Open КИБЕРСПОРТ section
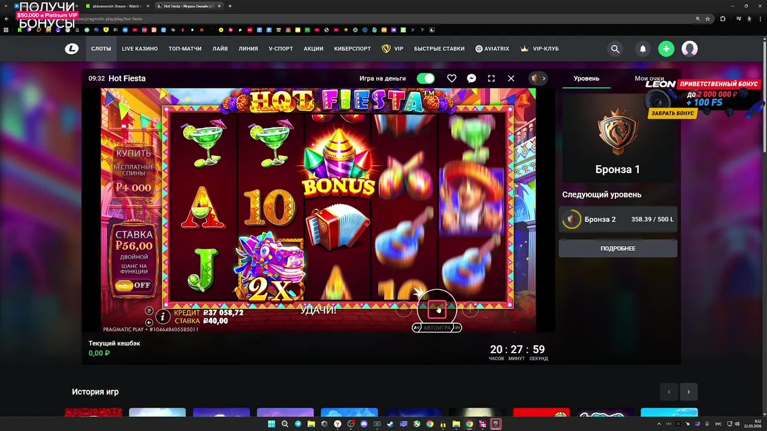 [352, 49]
